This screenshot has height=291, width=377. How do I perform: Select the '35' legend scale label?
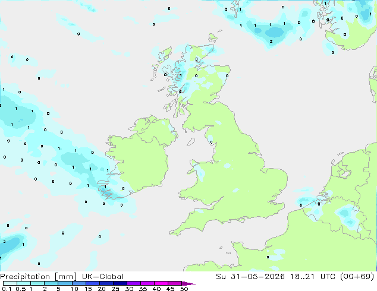[143, 289]
